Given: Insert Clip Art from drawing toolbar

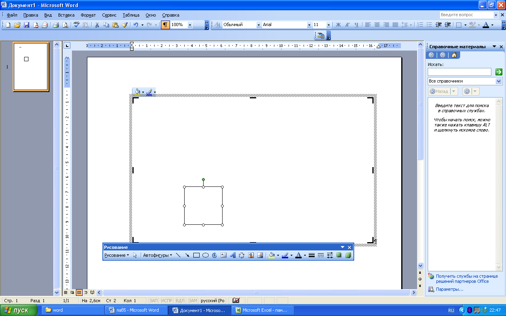Looking at the screenshot, I should (251, 255).
